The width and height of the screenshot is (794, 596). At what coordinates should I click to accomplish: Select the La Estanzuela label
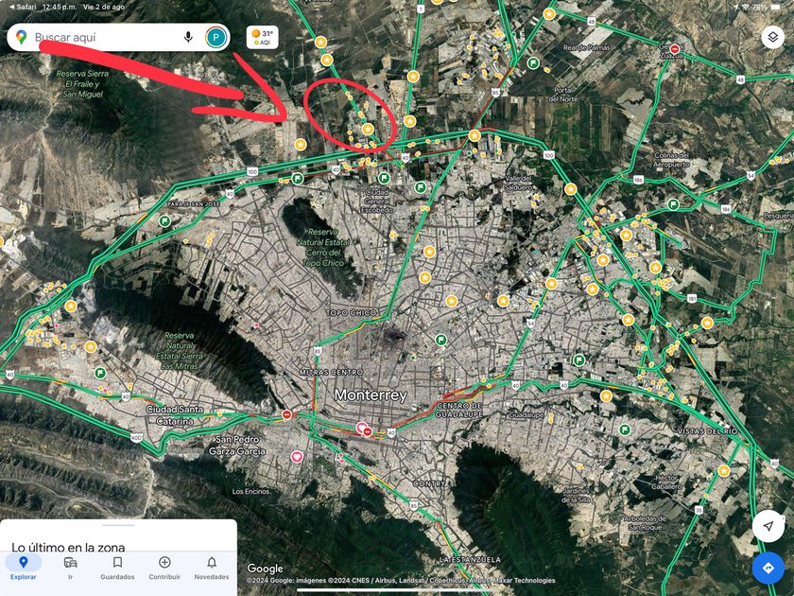tap(470, 559)
